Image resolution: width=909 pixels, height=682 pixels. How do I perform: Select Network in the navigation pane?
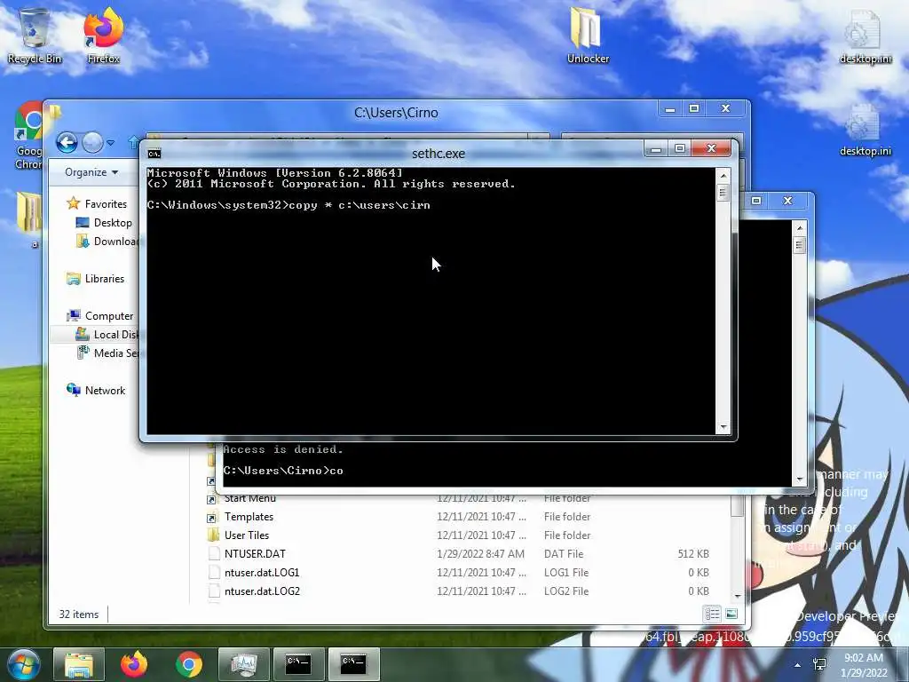96,391
